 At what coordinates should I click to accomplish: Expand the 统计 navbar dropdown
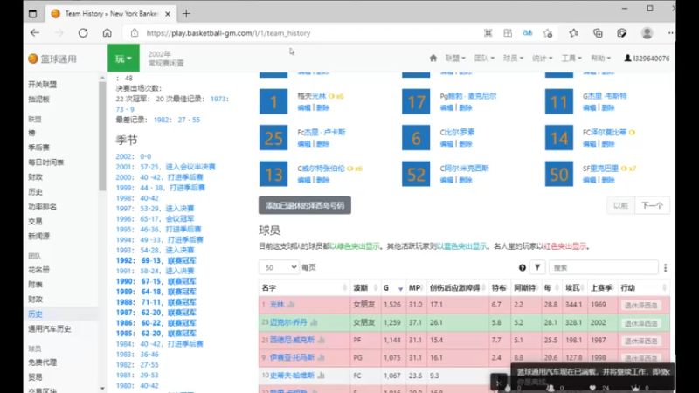pos(542,58)
